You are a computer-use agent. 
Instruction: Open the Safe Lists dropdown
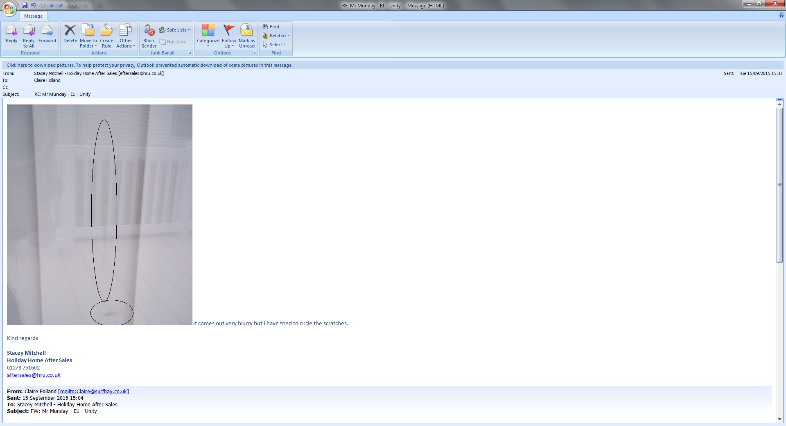pos(175,30)
